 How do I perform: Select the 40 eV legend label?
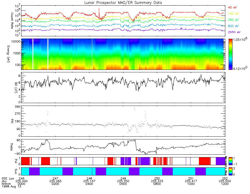(232, 7)
